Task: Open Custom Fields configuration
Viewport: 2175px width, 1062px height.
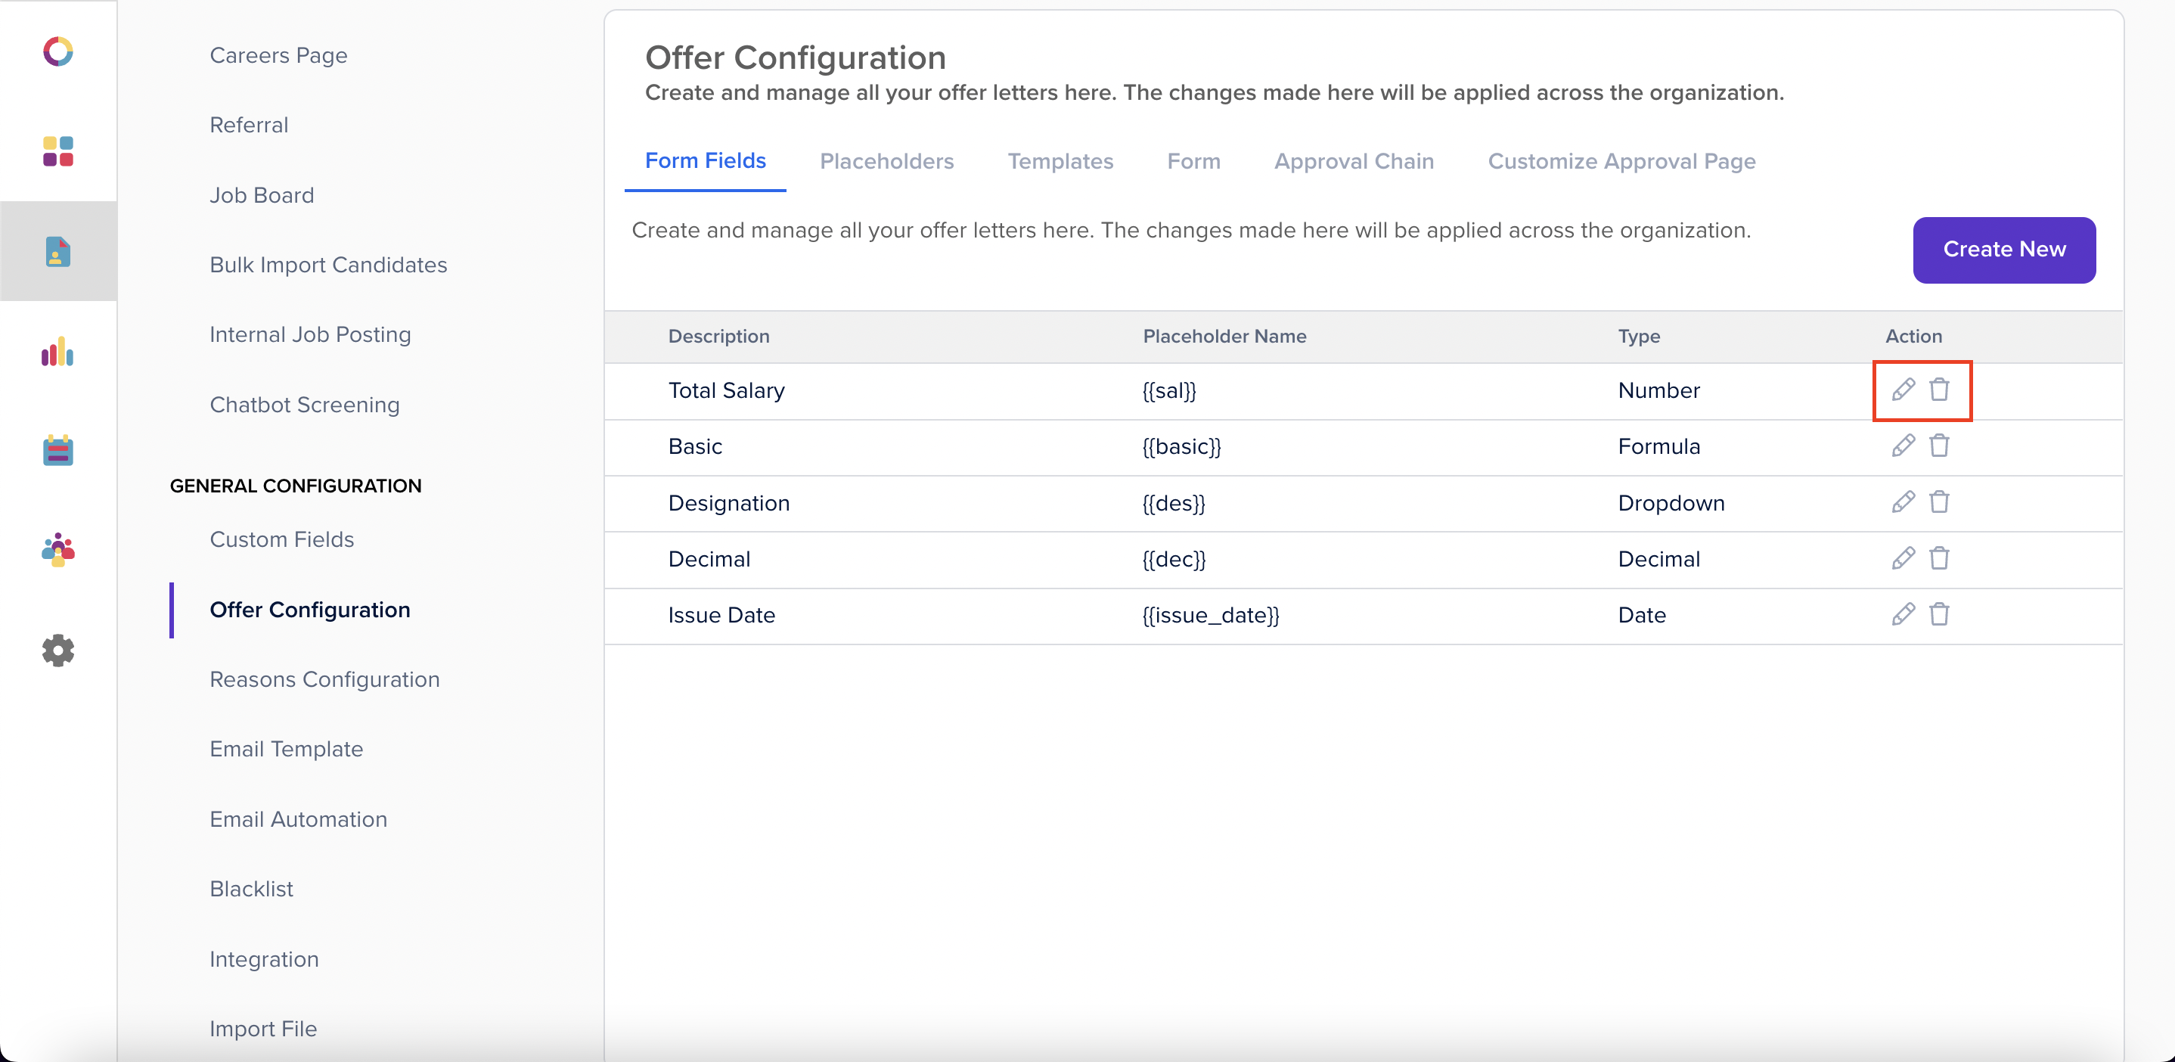Action: coord(281,539)
